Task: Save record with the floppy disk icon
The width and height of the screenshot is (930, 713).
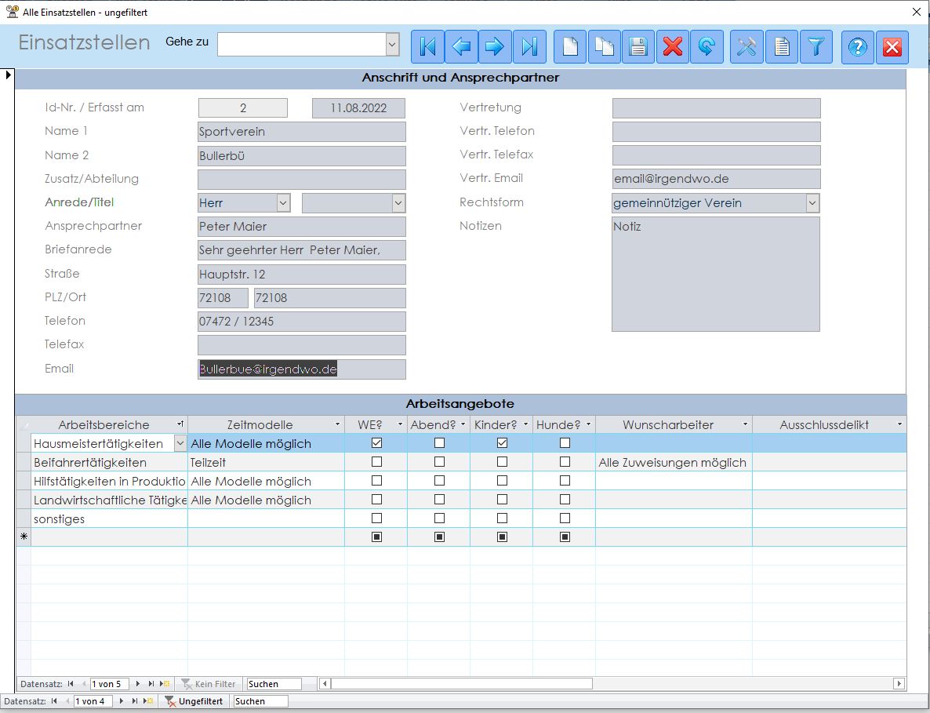Action: [x=638, y=47]
